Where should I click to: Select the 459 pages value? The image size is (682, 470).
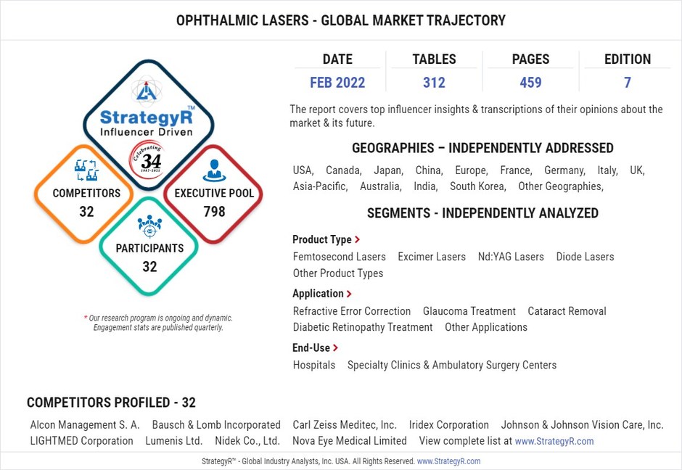click(530, 83)
